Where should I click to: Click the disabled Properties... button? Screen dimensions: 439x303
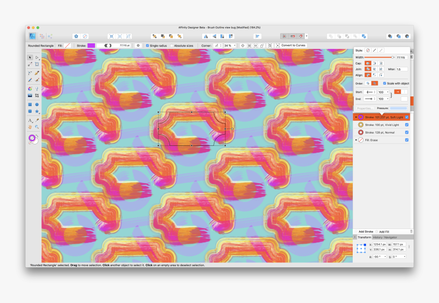tap(364, 108)
